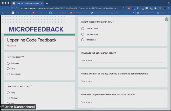
Task: Open the Shop bookmark
Action: 115,13
